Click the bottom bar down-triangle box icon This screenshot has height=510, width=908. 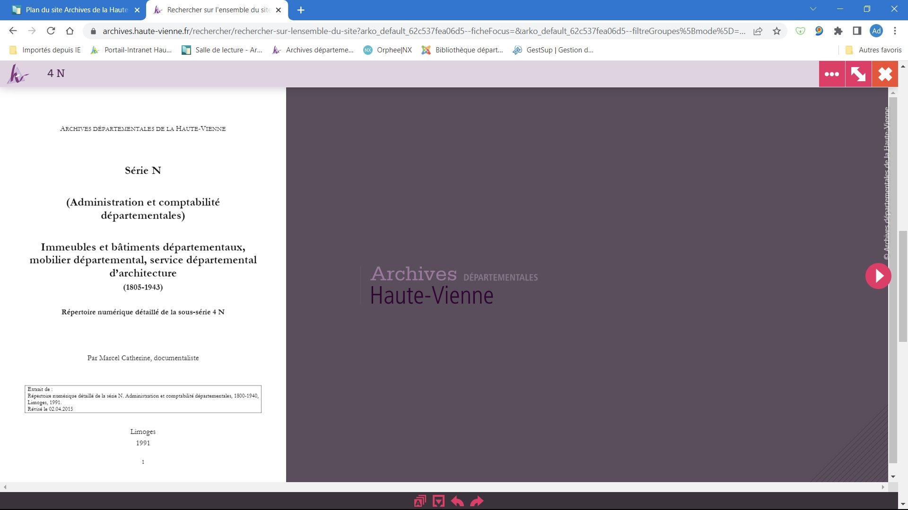pyautogui.click(x=438, y=501)
